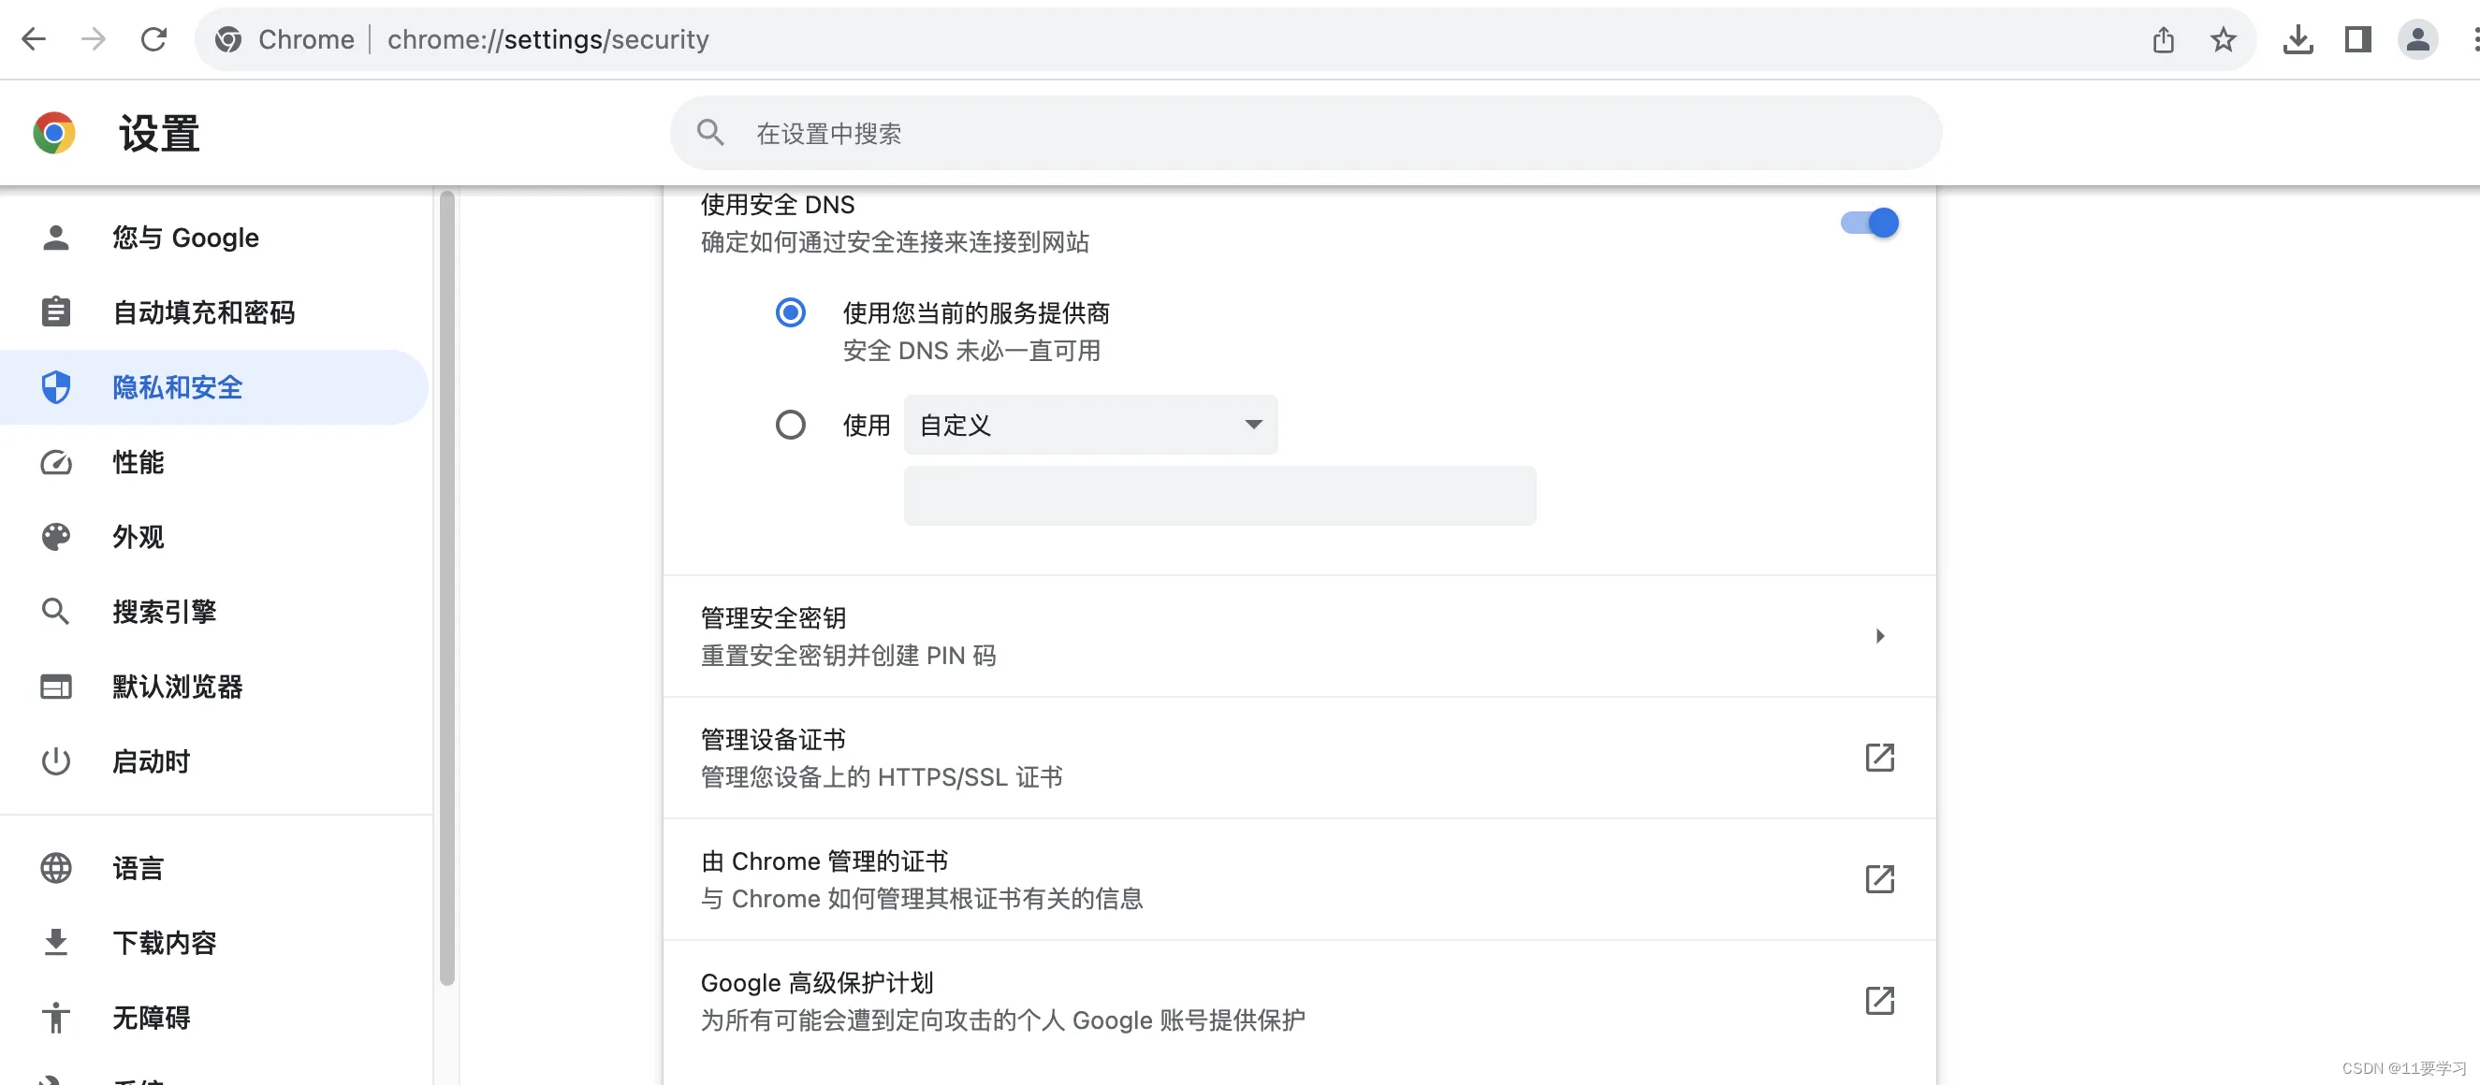Screen dimensions: 2480x1085
Task: Click the back navigation arrow
Action: [35, 39]
